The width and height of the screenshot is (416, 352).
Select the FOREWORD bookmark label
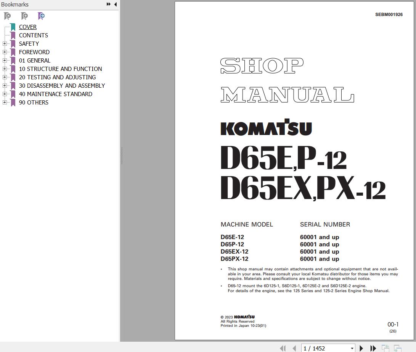(x=34, y=52)
